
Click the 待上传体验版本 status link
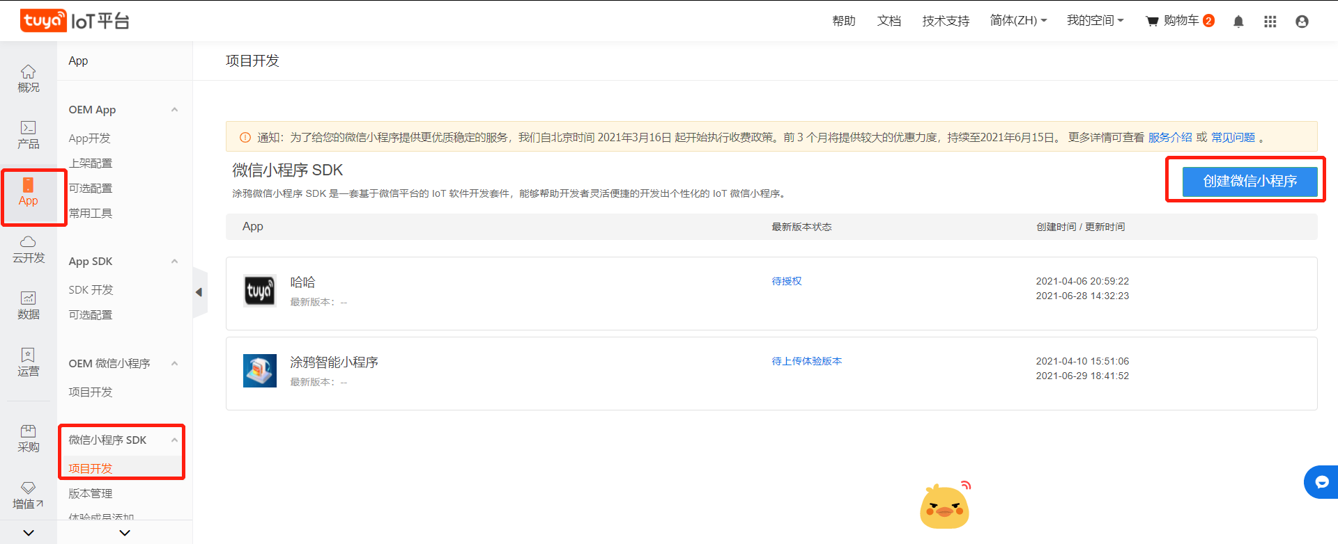806,361
